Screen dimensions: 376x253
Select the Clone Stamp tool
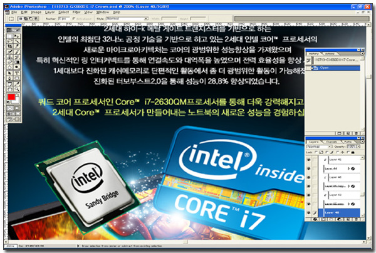9,57
